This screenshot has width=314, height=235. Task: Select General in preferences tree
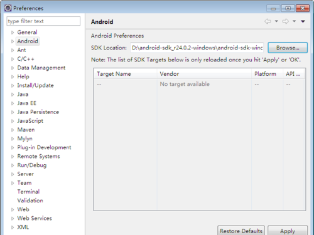pos(27,32)
